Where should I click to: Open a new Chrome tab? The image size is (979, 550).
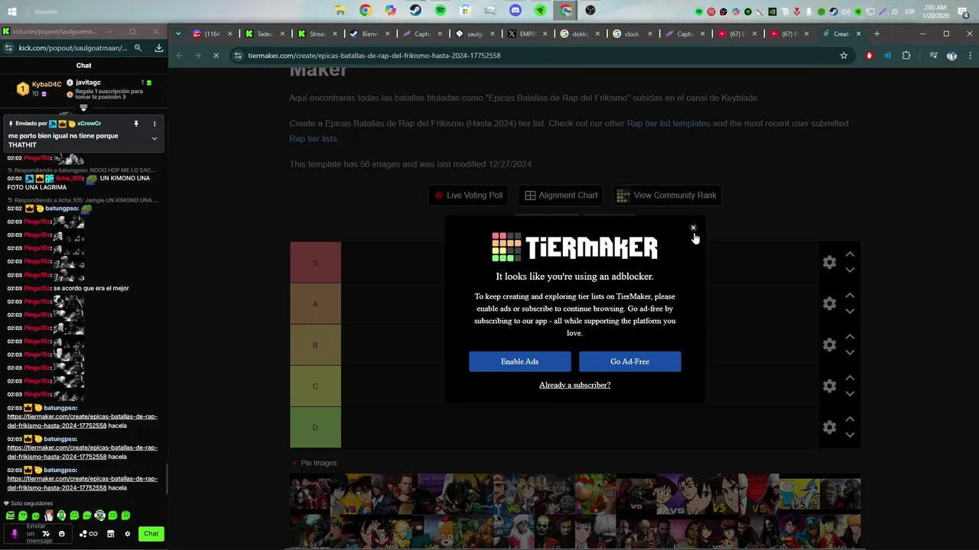click(877, 34)
